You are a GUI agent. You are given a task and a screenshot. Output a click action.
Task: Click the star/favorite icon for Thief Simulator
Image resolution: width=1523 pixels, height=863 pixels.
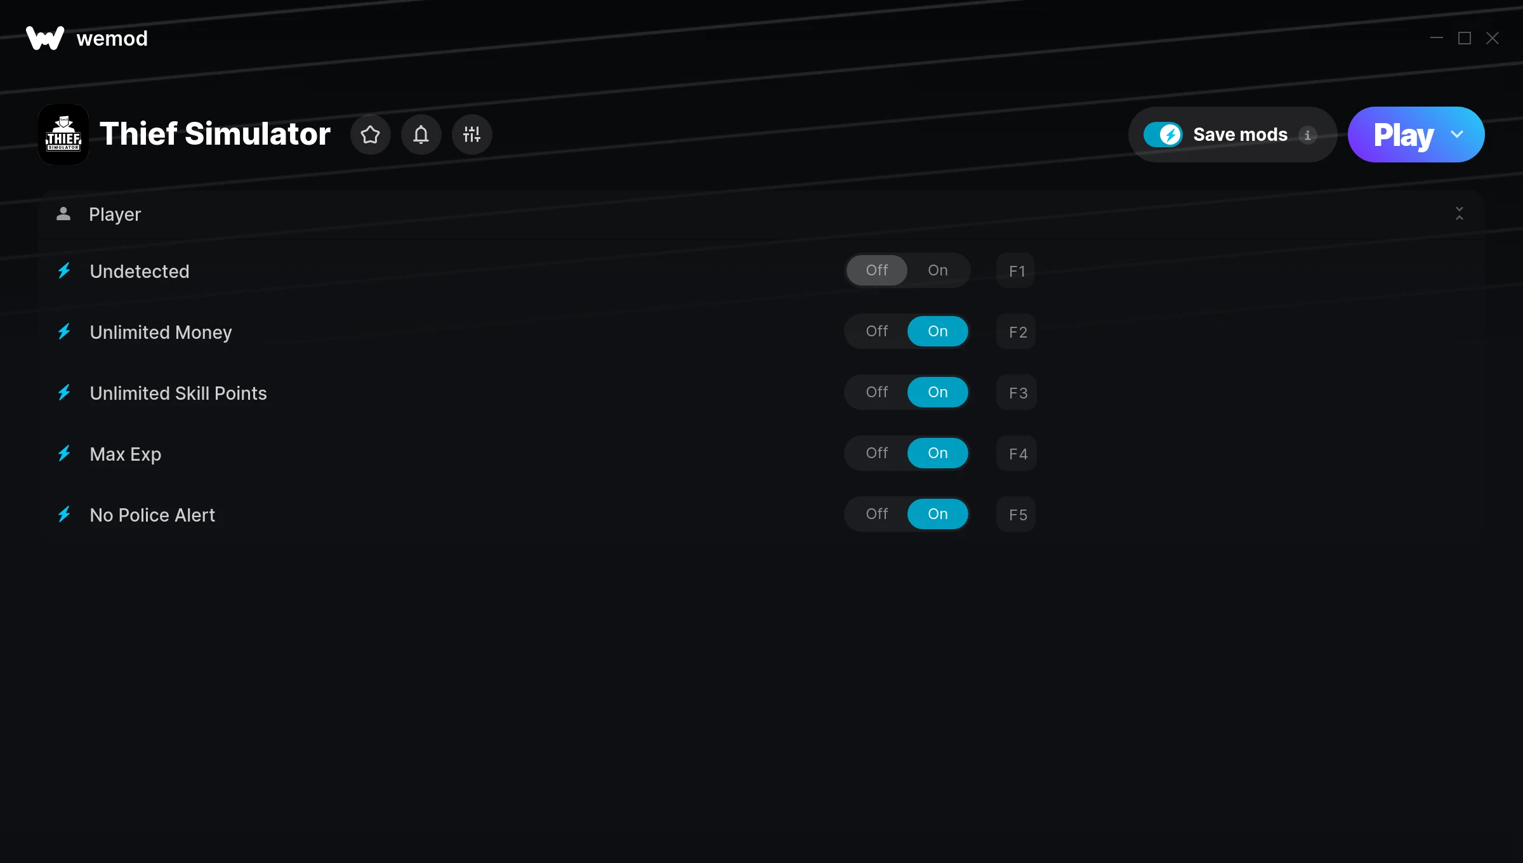pyautogui.click(x=371, y=134)
